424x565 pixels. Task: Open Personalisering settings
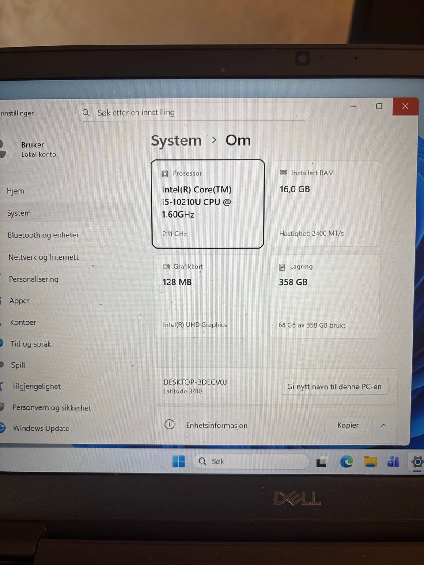[x=34, y=279]
